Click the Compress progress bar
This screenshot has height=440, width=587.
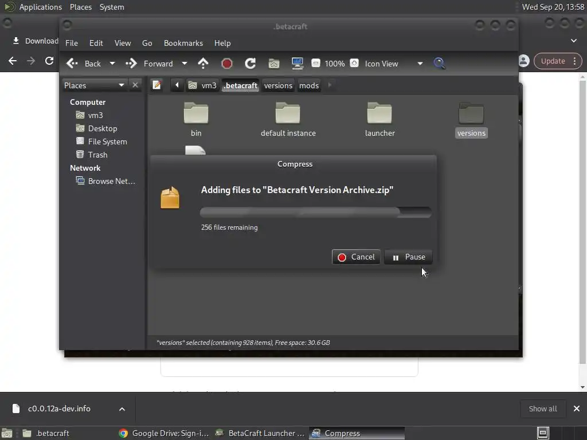(316, 212)
